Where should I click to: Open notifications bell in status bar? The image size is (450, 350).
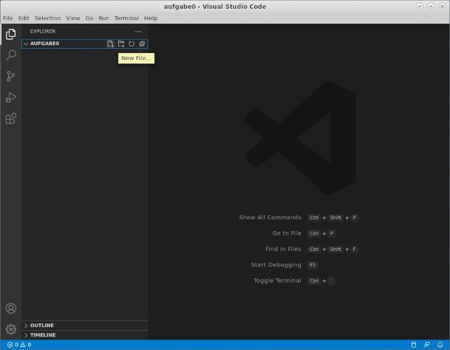click(x=440, y=345)
